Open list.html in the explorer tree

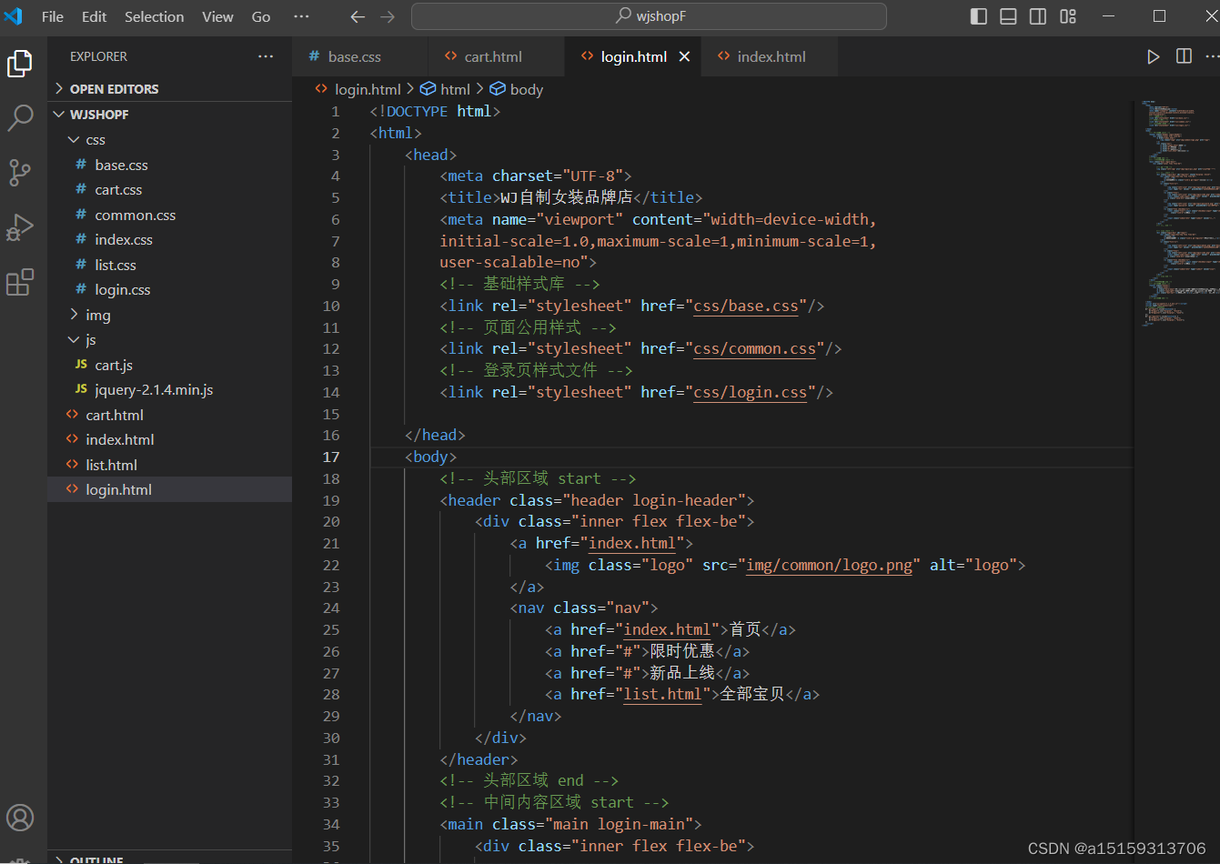[x=169, y=465]
